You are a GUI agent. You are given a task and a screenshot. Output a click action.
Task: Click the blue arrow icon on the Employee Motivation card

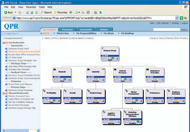coord(184,101)
